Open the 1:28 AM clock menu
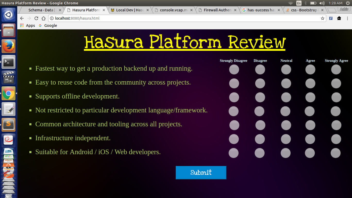The height and width of the screenshot is (198, 352). pyautogui.click(x=336, y=3)
